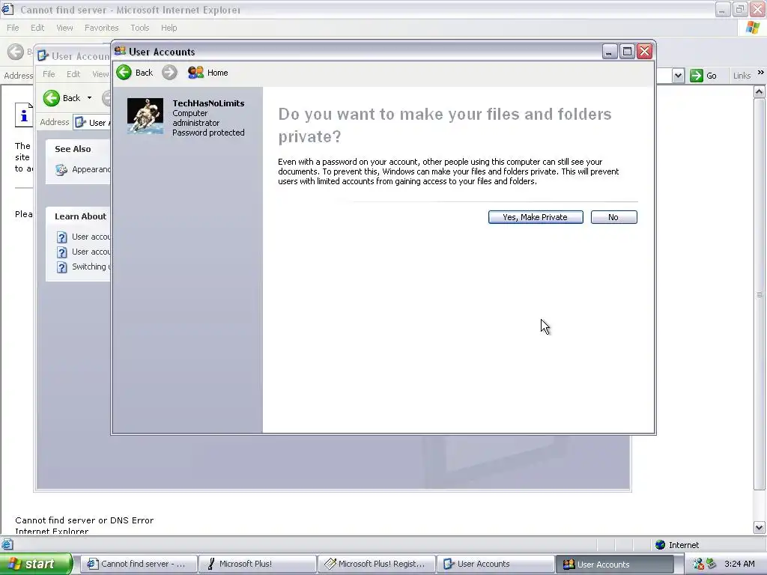767x575 pixels.
Task: Click Windows flag logo in Internet Explorer
Action: 753,28
